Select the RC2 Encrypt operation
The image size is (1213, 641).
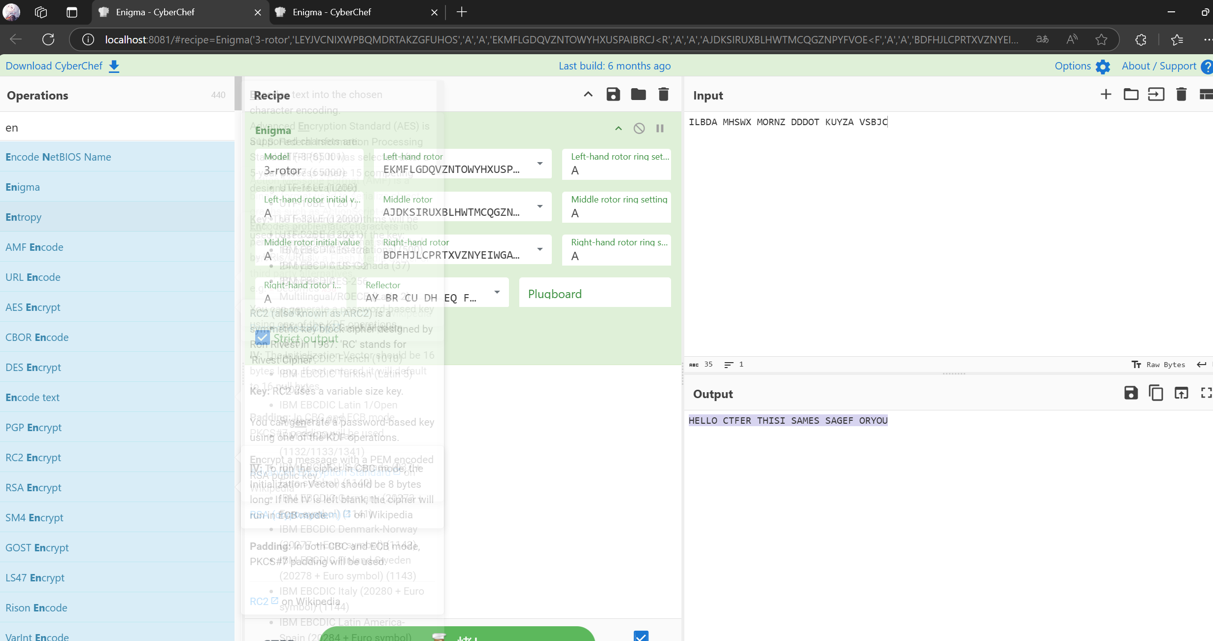(117, 457)
